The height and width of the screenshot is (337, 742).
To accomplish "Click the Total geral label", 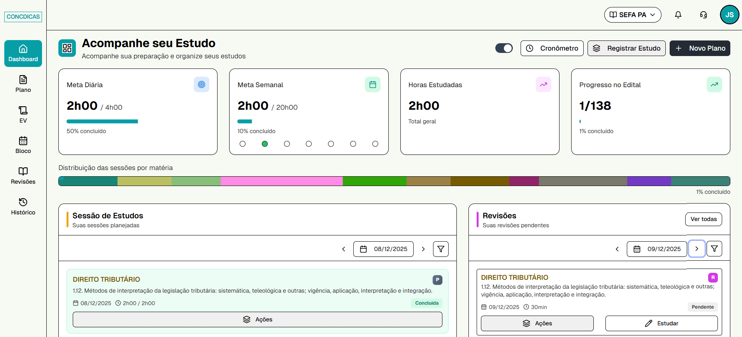I will click(422, 121).
